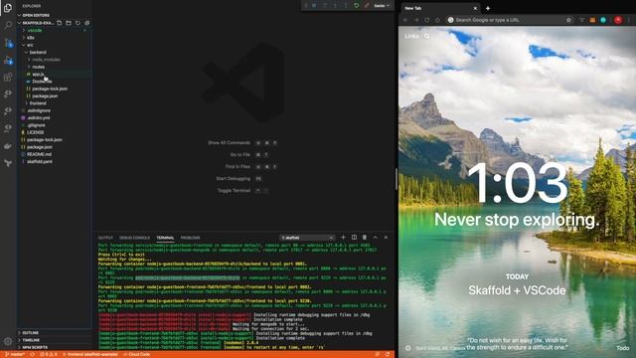The image size is (636, 358).
Task: Switch to the Problems tab
Action: tap(190, 238)
